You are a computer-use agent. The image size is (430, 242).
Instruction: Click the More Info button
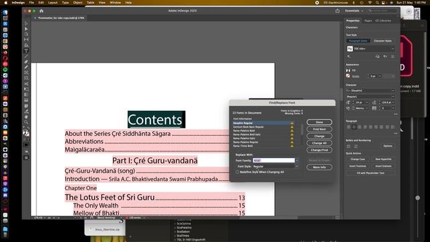coord(319,167)
